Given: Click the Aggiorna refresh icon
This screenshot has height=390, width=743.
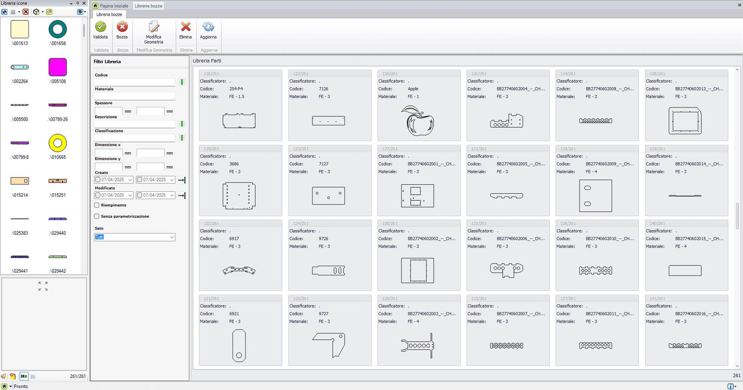Looking at the screenshot, I should pos(208,27).
